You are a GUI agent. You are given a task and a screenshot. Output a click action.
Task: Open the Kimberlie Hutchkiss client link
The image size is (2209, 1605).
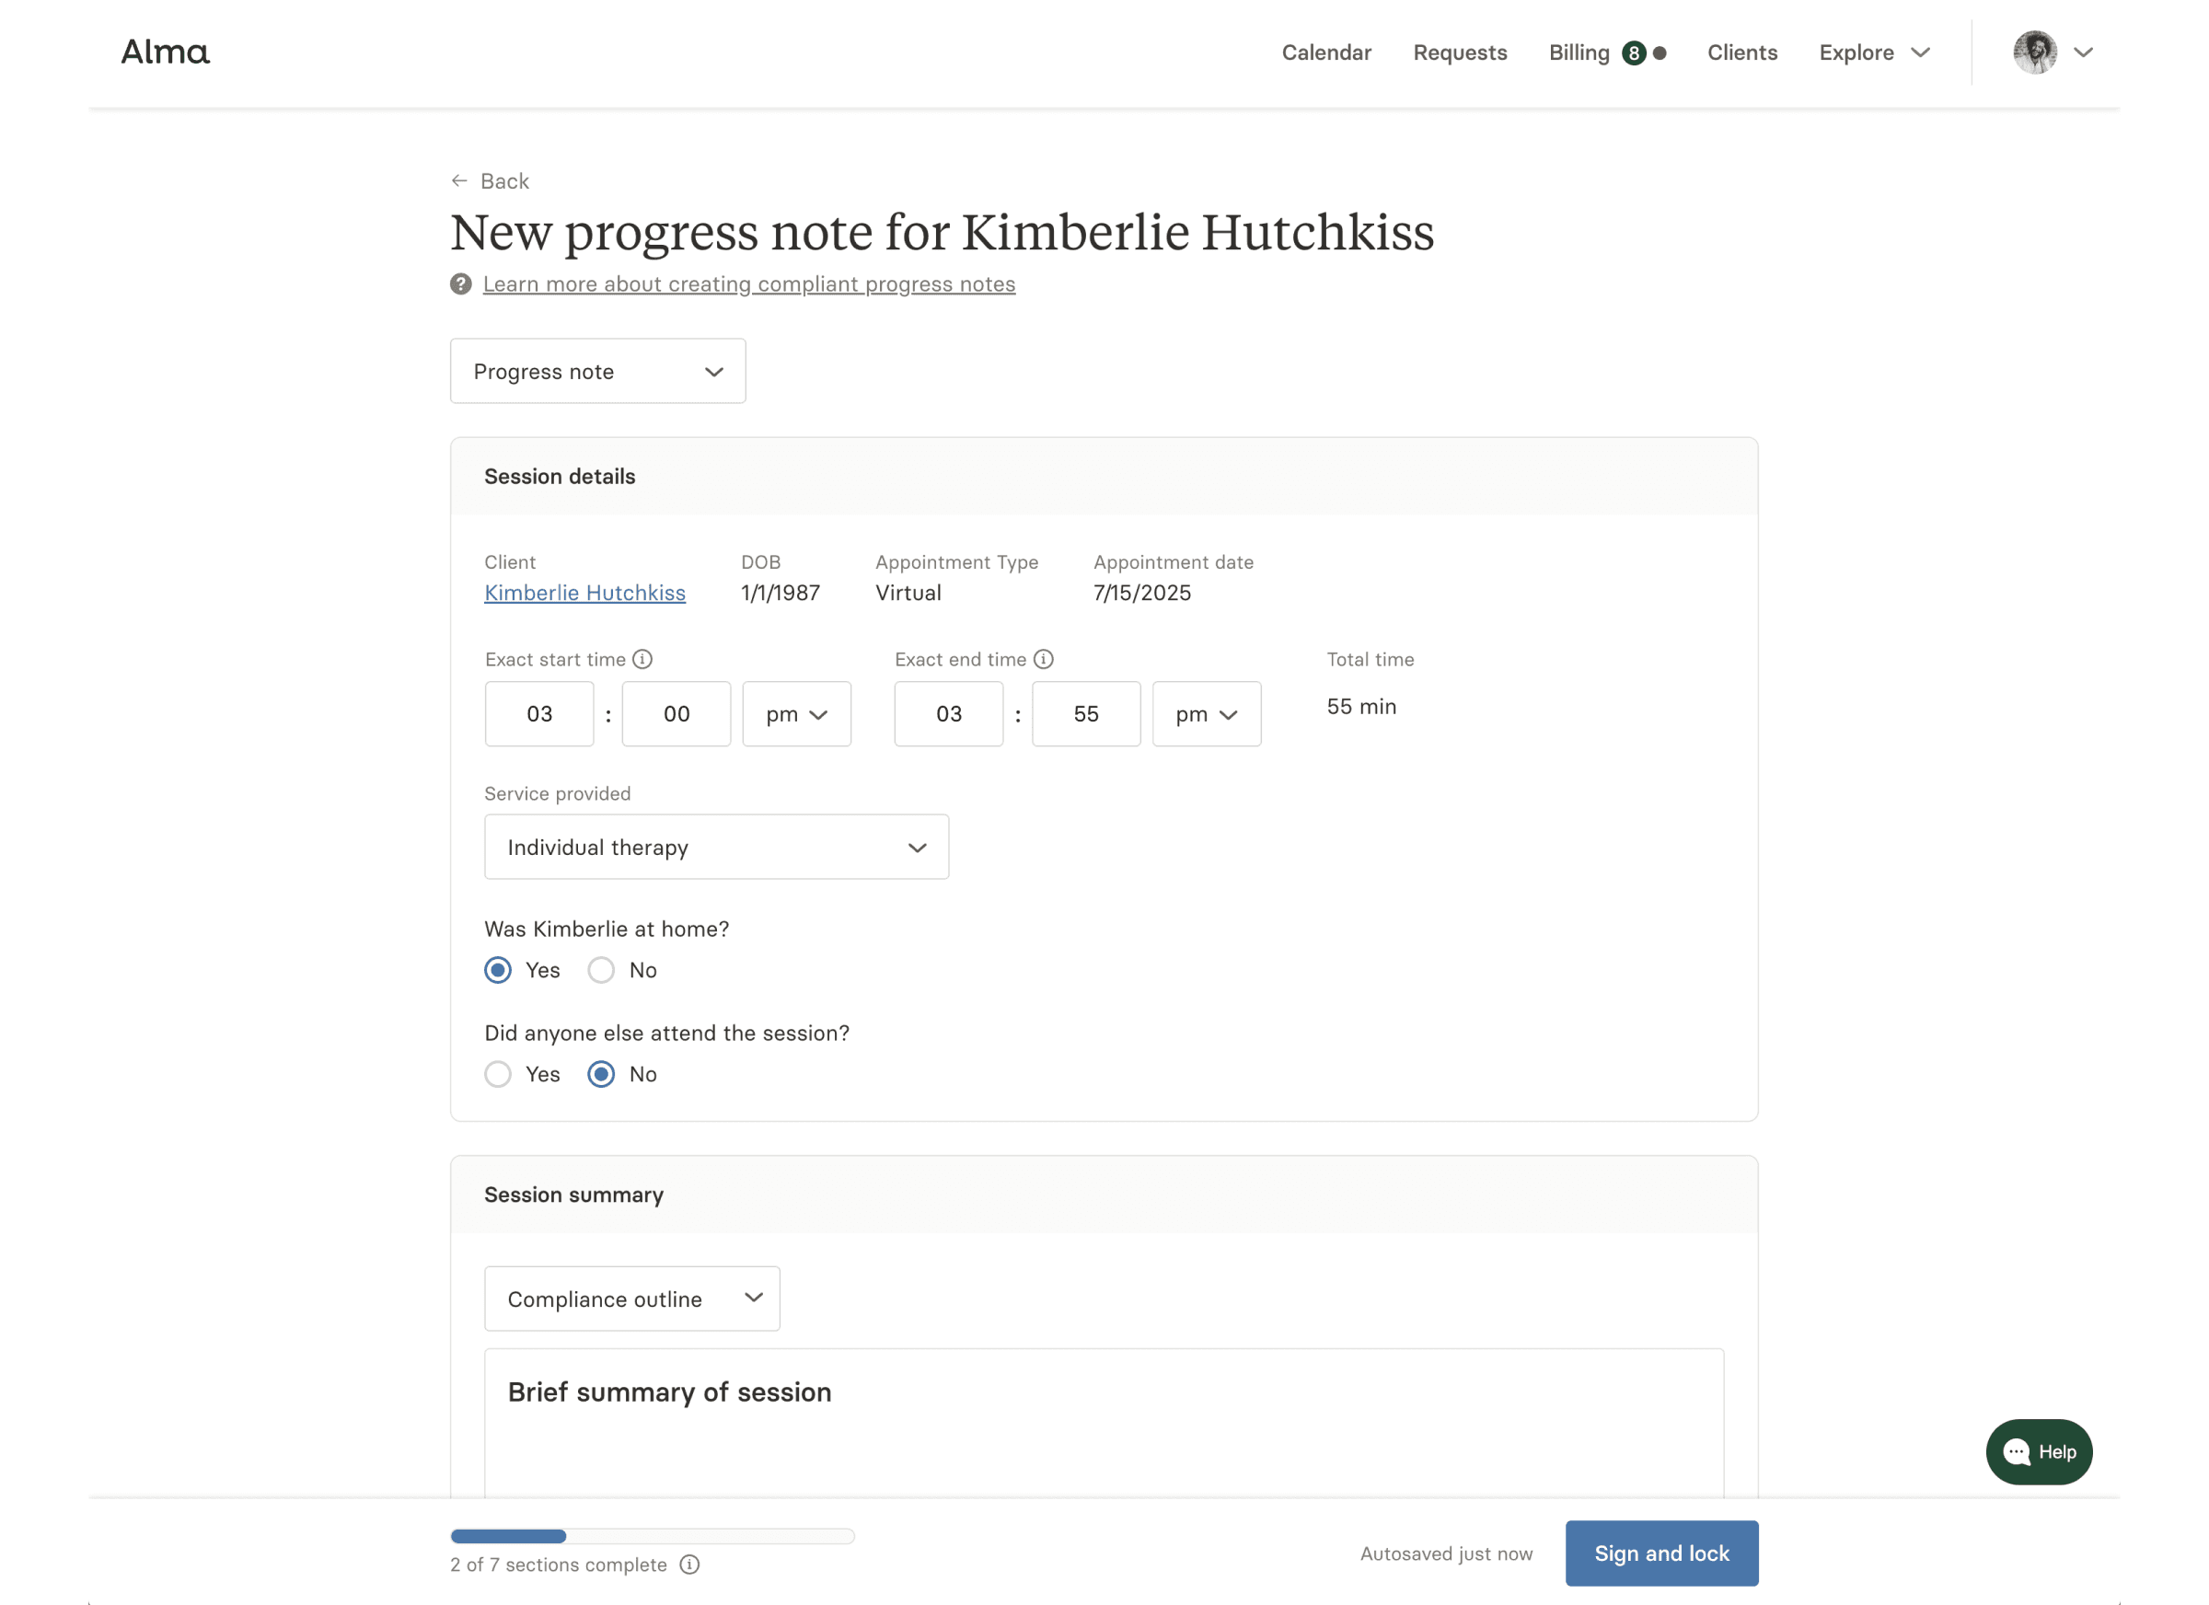584,592
